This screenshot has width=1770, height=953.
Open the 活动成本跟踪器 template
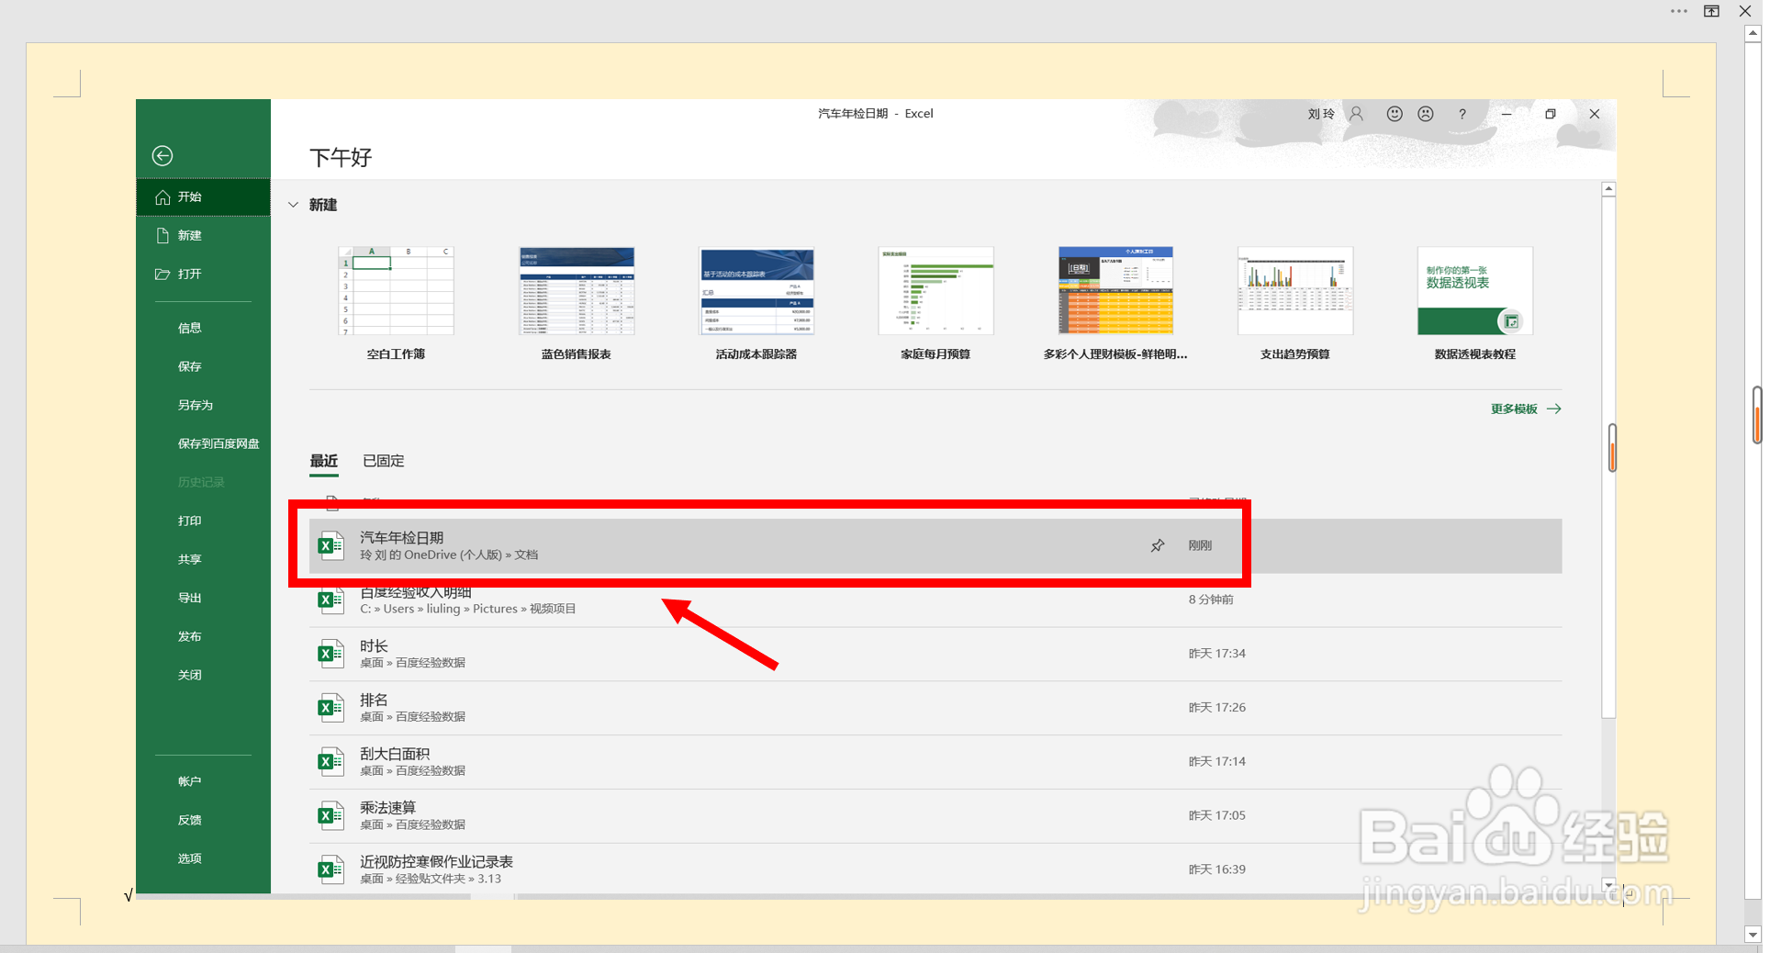coord(756,303)
